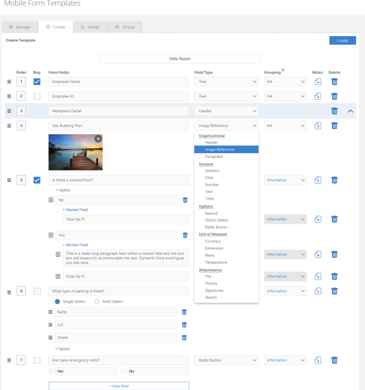Grab the reorder handle for Workplace Detail

[9, 111]
